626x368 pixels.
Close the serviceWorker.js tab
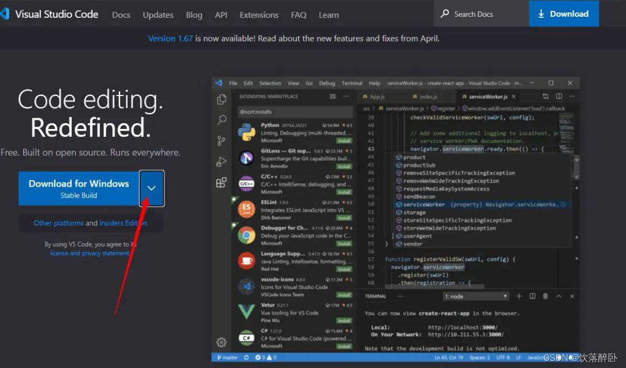tap(513, 96)
